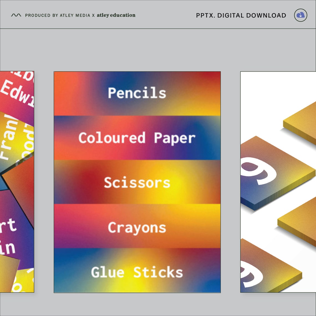Select the wave logo icon
Viewport: 316px width, 316px height.
click(16, 15)
